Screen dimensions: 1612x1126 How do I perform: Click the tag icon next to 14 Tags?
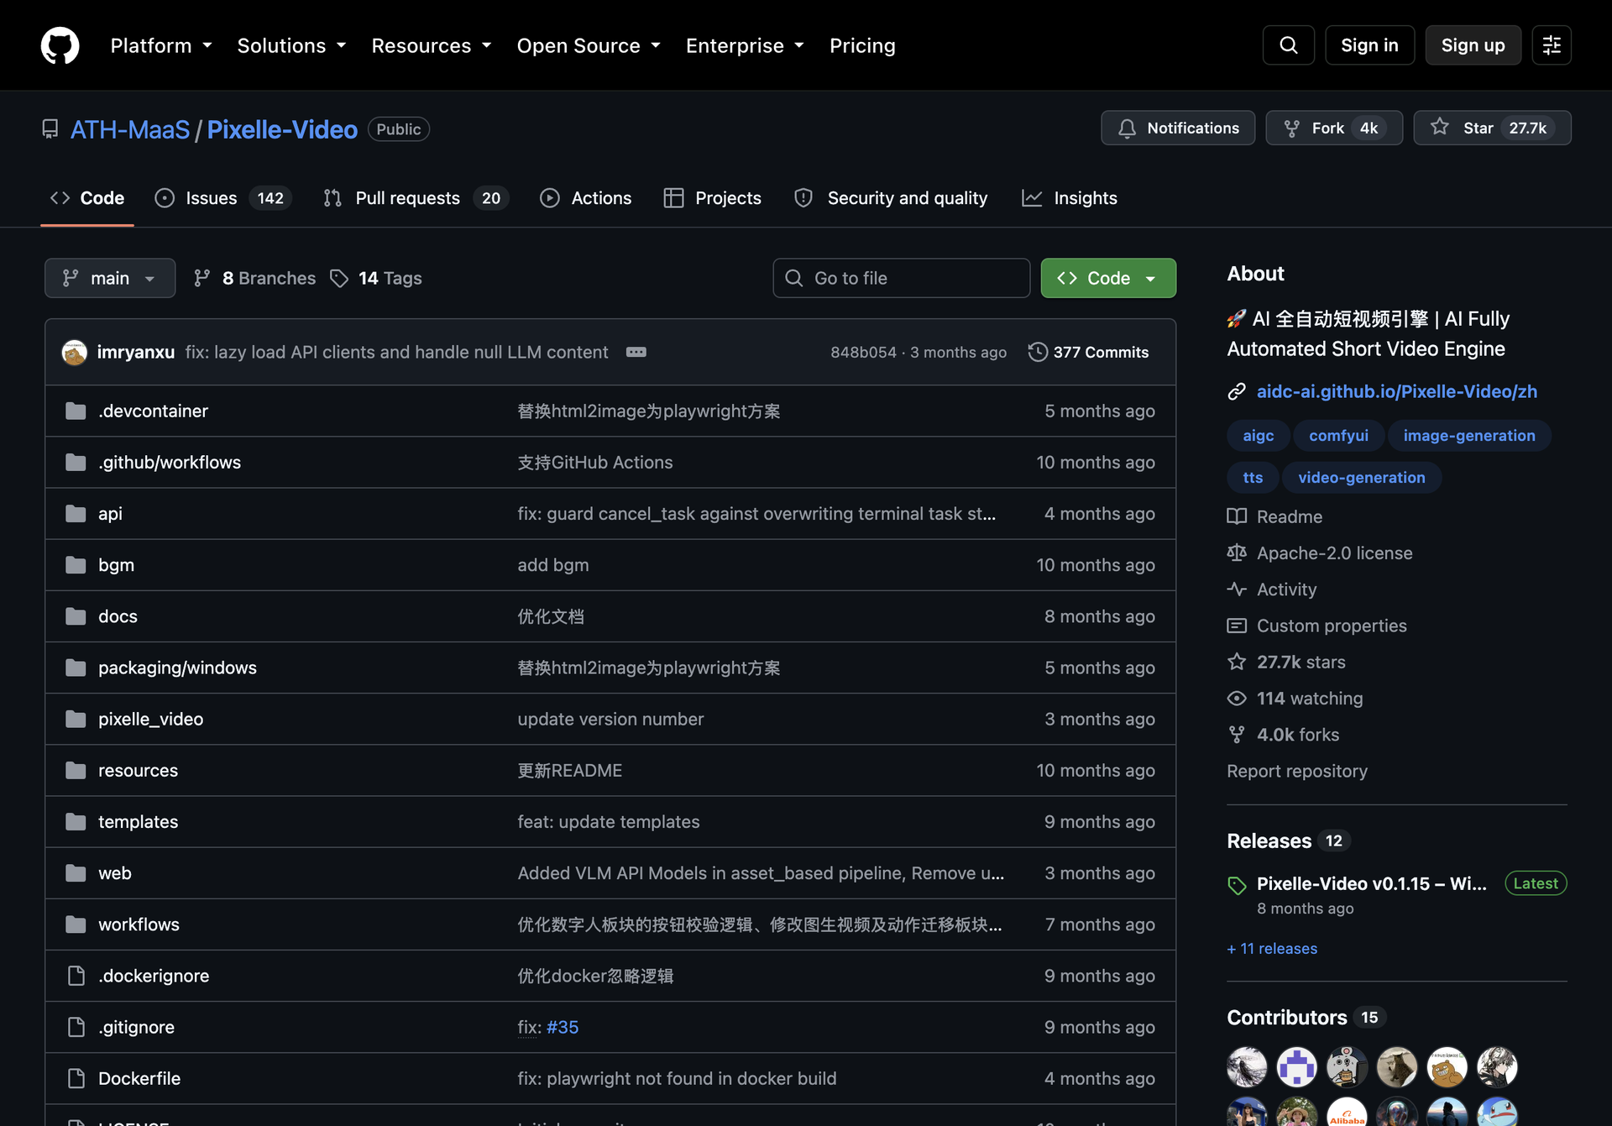pyautogui.click(x=339, y=278)
